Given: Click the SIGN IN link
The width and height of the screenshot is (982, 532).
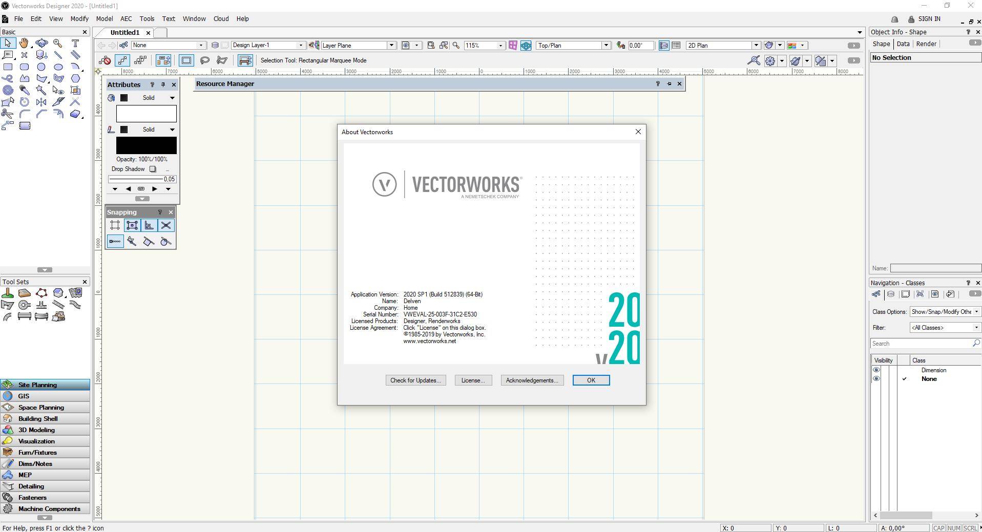Looking at the screenshot, I should [x=929, y=19].
